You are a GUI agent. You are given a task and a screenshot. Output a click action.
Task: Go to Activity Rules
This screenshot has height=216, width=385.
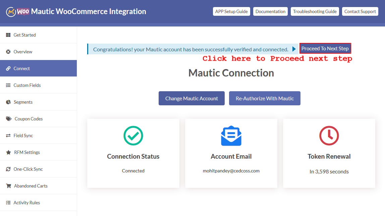(x=38, y=203)
